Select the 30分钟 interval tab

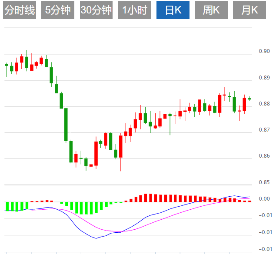[x=96, y=10]
